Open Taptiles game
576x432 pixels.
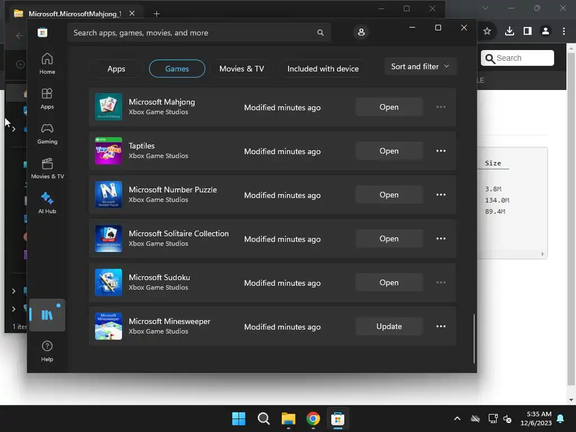coord(389,151)
